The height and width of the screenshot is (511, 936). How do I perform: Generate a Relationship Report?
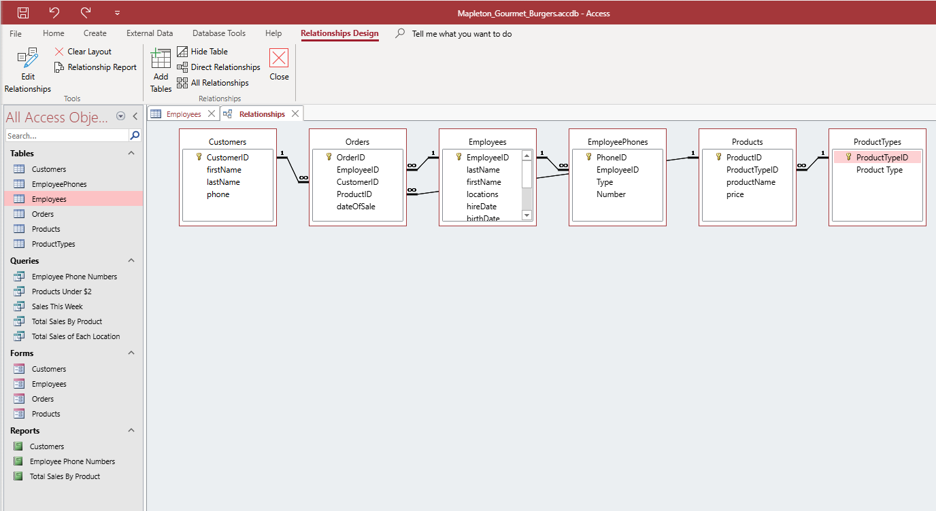[95, 67]
